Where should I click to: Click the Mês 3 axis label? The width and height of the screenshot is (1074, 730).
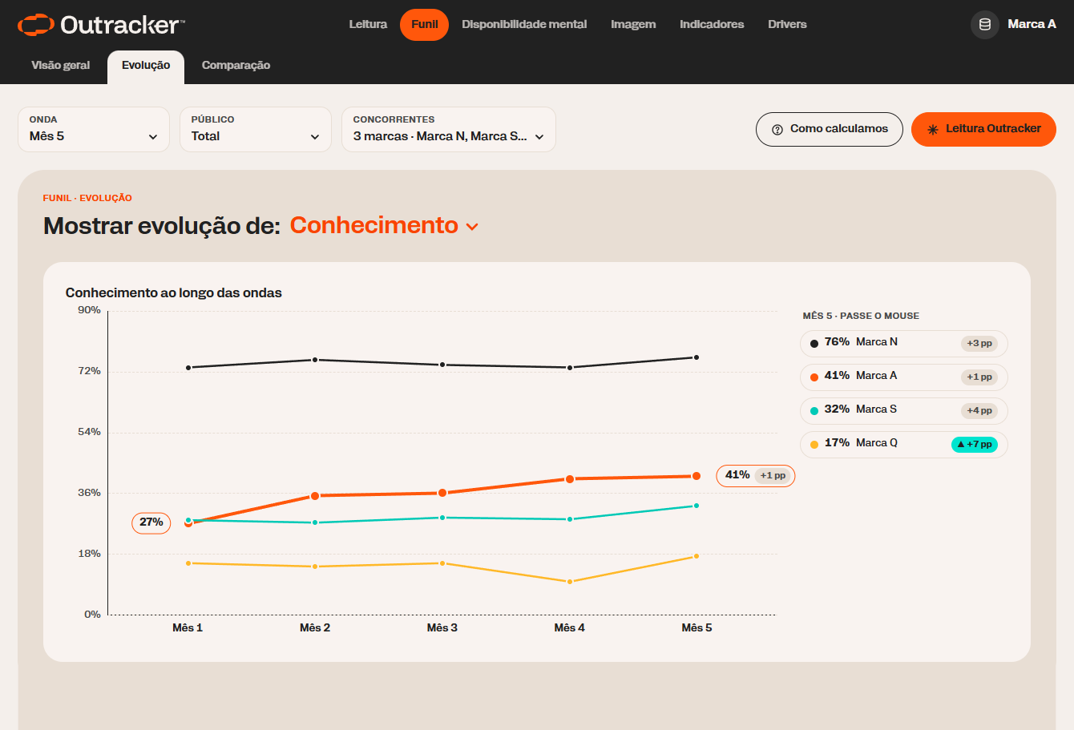click(442, 628)
